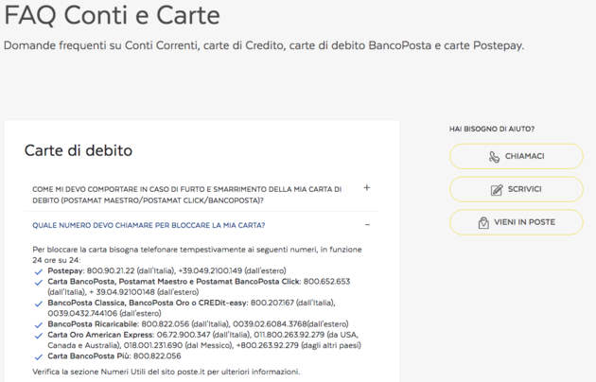Click the BancoPosta Ricaricabile label
The width and height of the screenshot is (596, 382).
(x=93, y=324)
